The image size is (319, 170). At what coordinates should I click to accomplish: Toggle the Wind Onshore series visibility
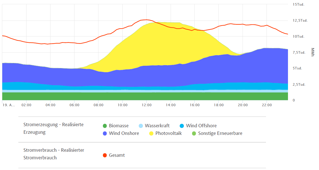(124, 133)
